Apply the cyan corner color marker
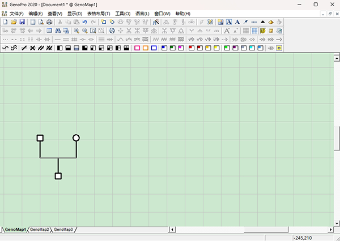Image resolution: width=340 pixels, height=241 pixels. point(252,48)
